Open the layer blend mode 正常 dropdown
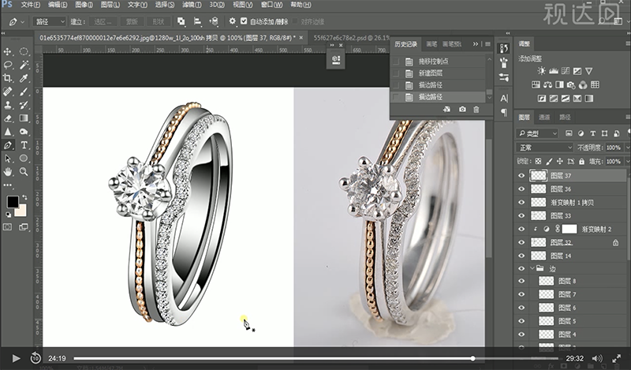Screen dimensions: 631x370 pos(544,148)
